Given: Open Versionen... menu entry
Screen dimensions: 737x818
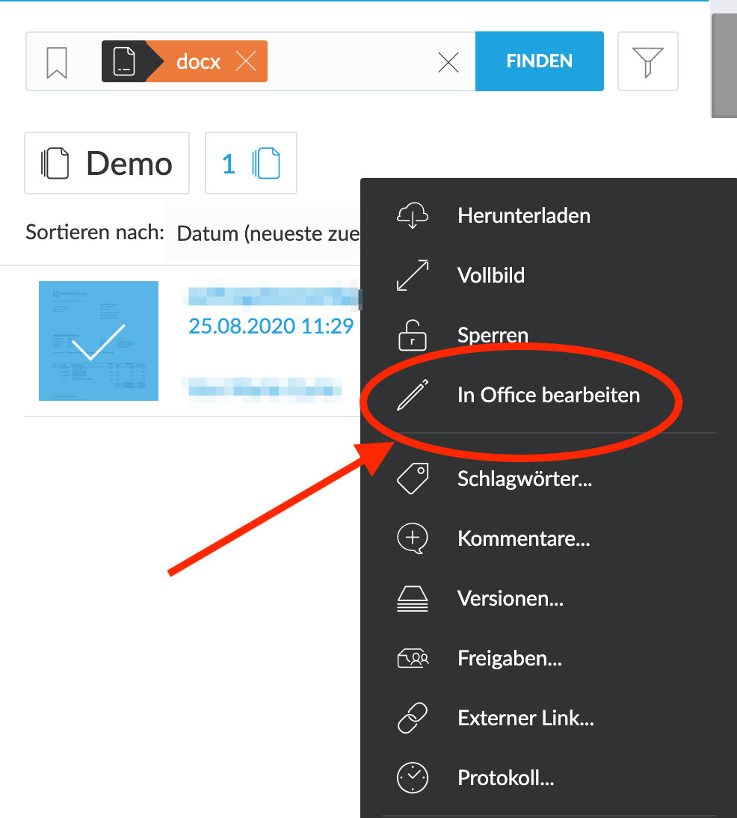Looking at the screenshot, I should click(x=511, y=598).
